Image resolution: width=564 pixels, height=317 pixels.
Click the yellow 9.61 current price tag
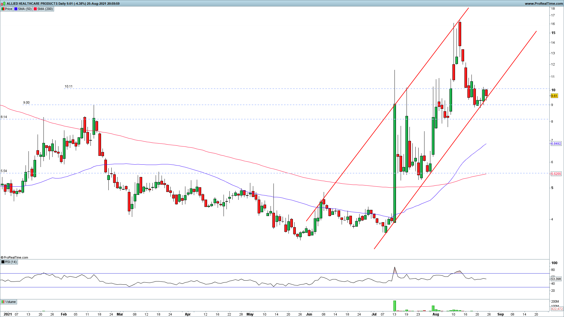[x=554, y=96]
